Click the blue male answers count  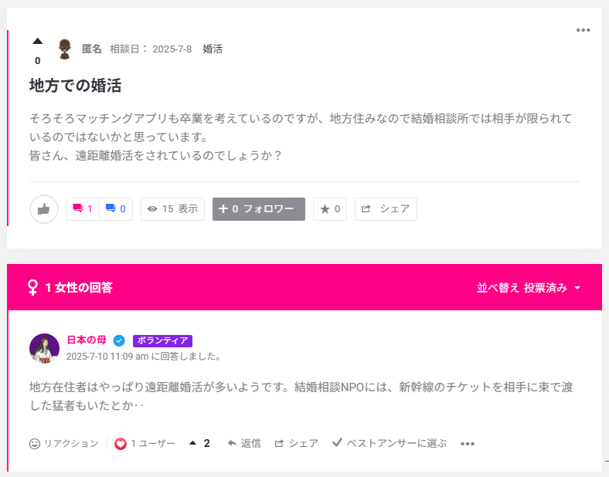116,209
